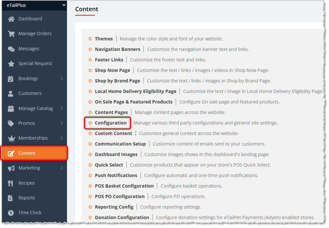The width and height of the screenshot is (329, 228).
Task: Open the Footer Links page
Action: [x=109, y=60]
